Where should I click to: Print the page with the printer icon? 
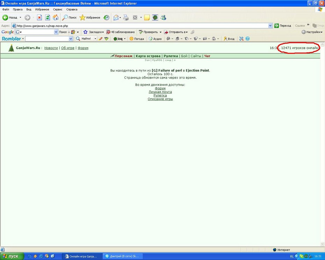coord(126,17)
